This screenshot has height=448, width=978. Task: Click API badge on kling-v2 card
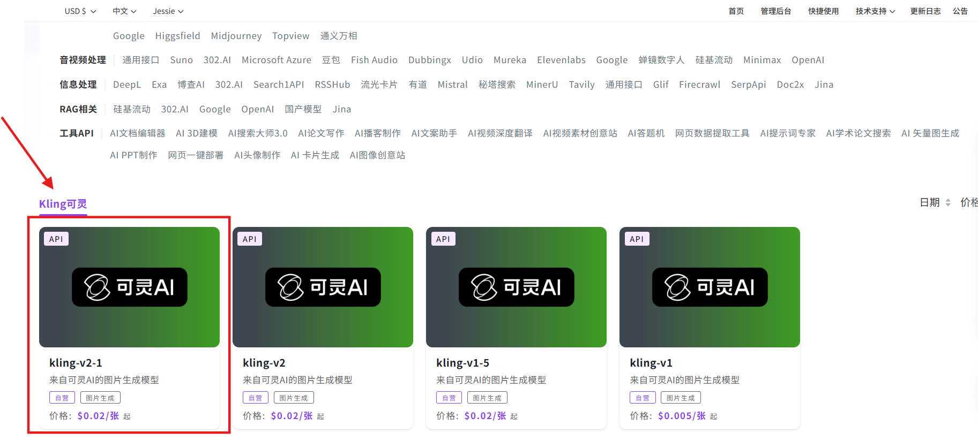pos(250,239)
